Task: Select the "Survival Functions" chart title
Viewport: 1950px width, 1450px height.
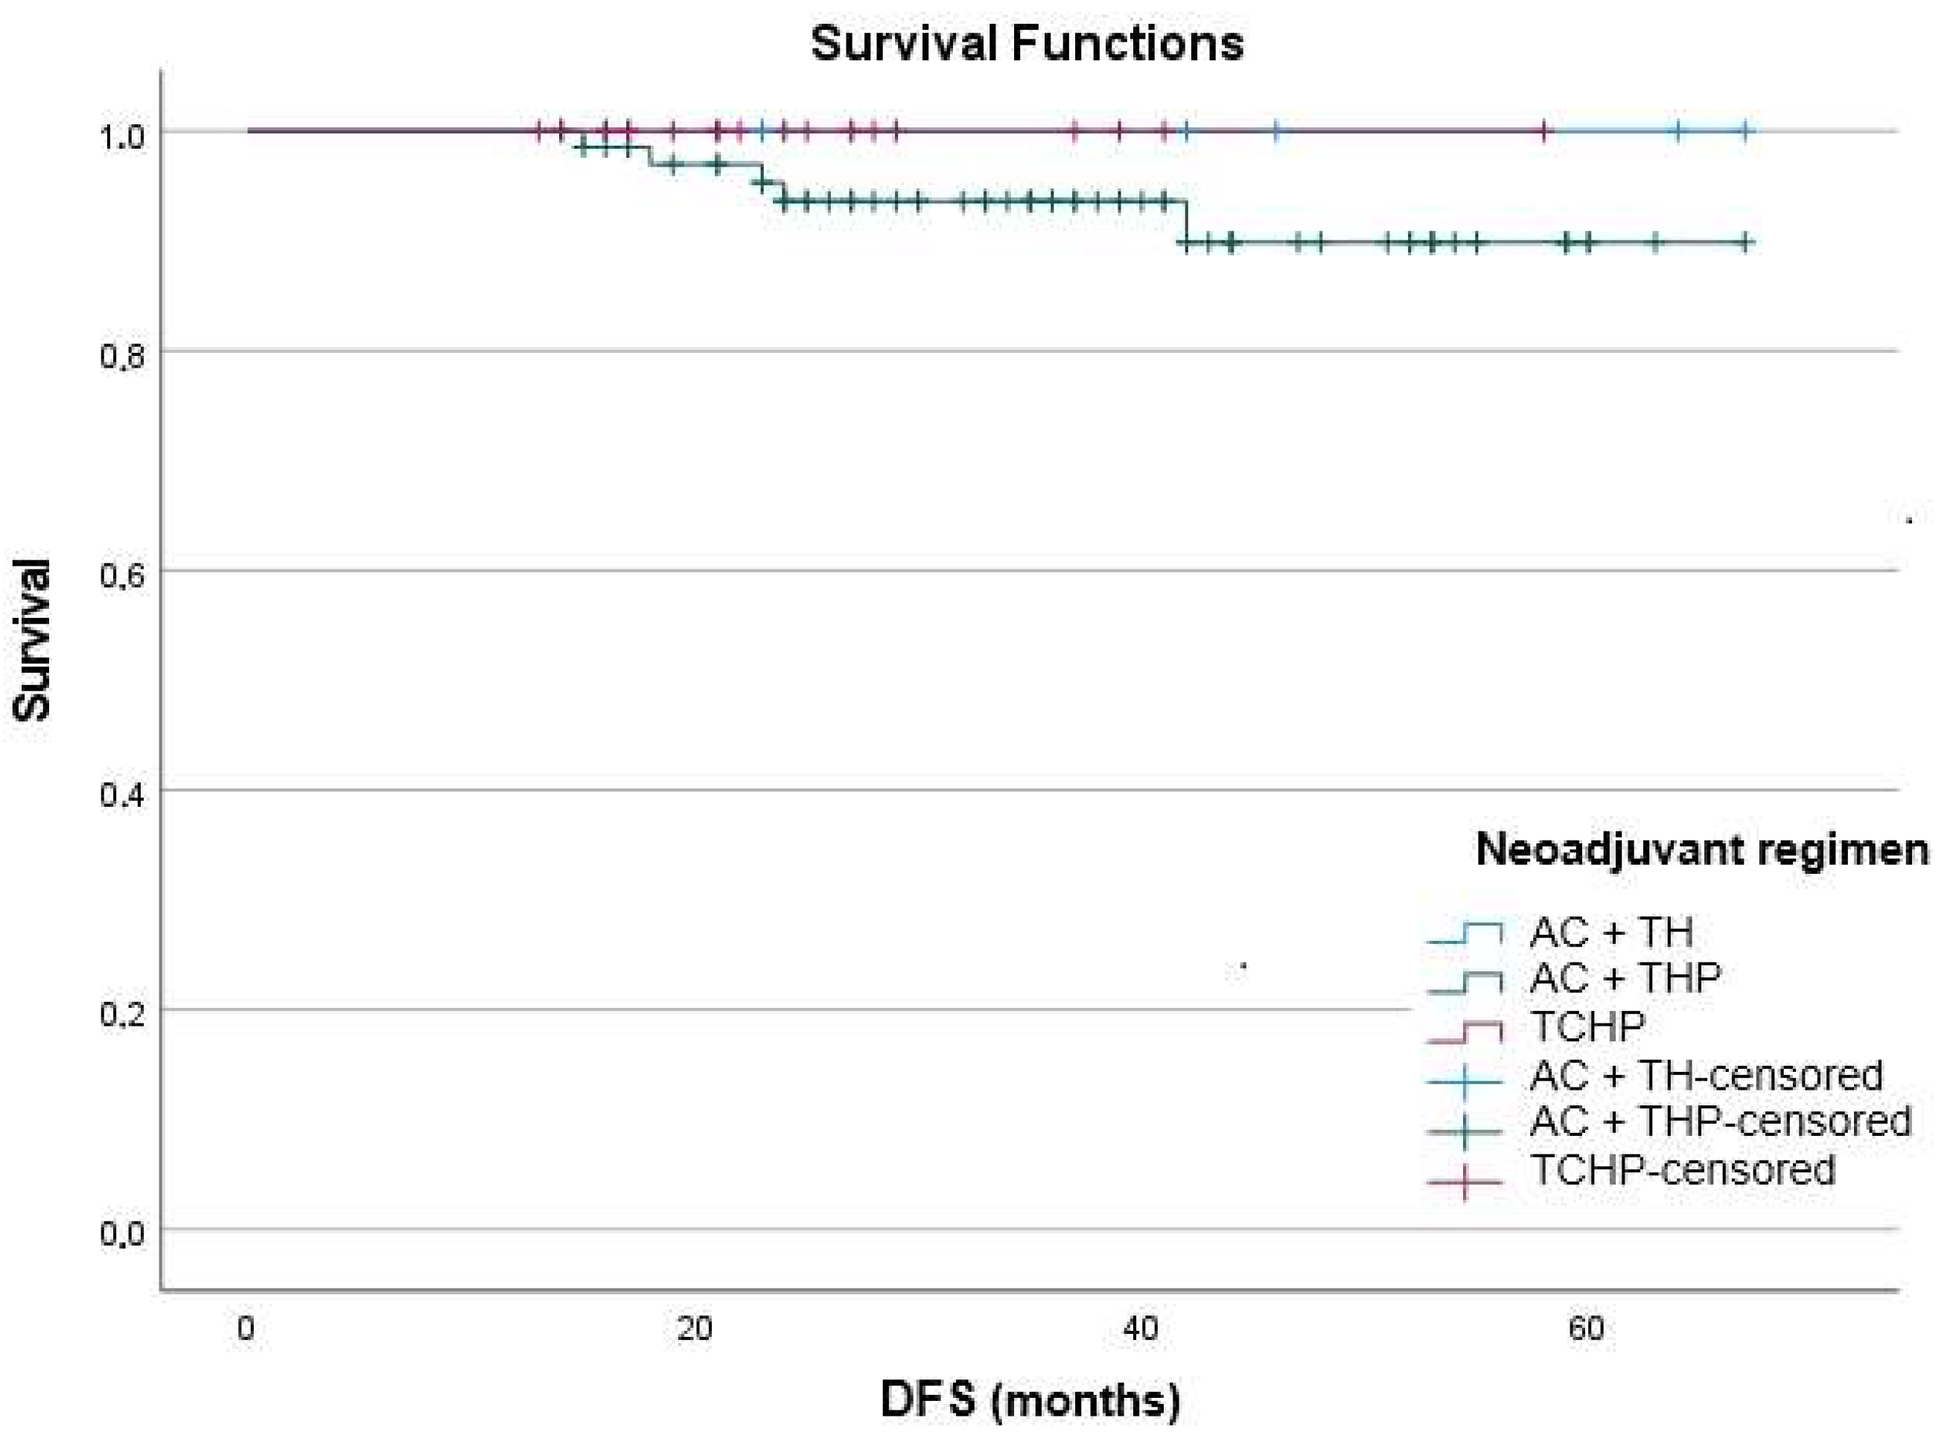Action: (1026, 43)
